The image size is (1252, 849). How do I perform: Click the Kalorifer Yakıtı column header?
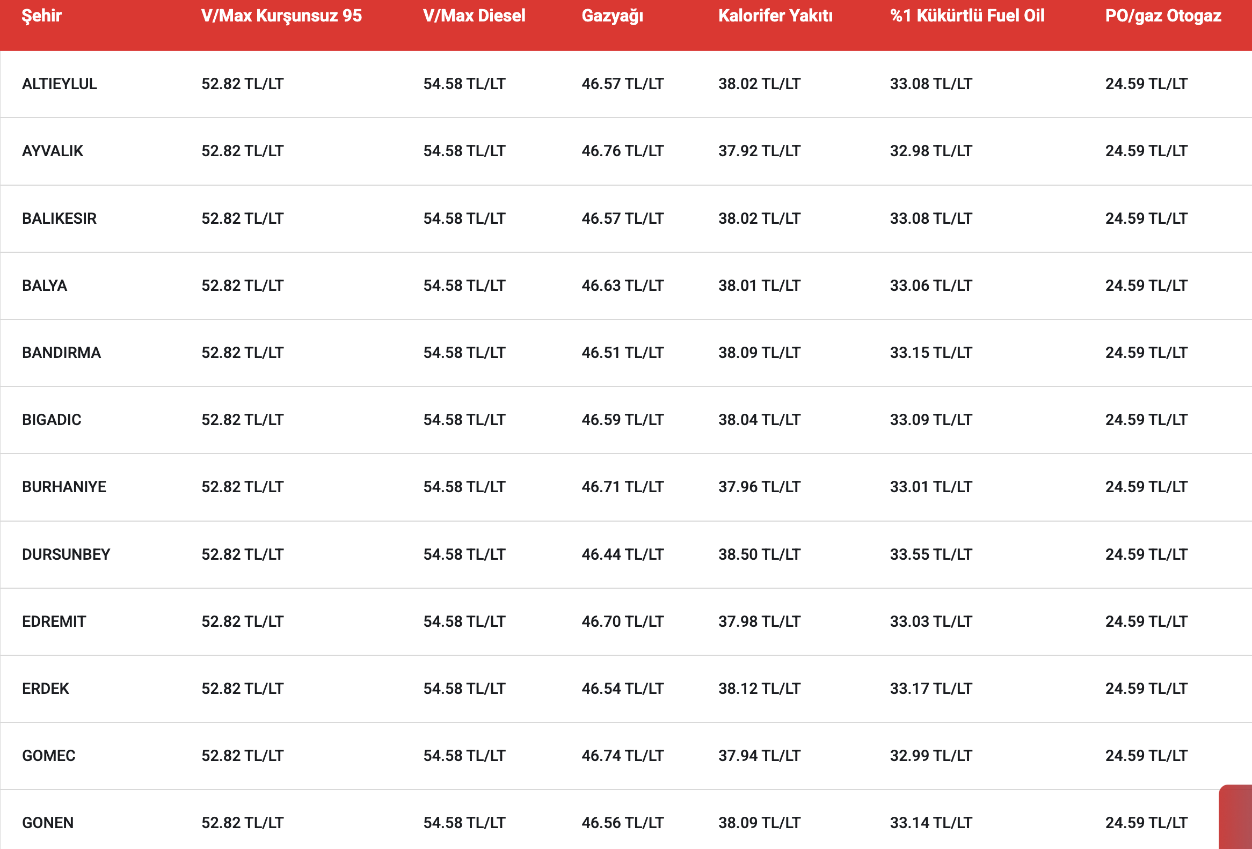[x=775, y=16]
